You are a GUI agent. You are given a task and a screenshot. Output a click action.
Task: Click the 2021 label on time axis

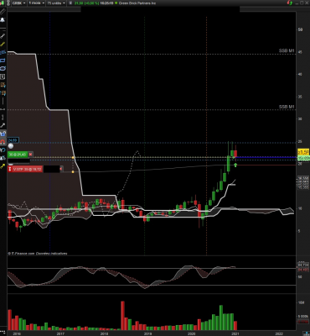point(235,333)
